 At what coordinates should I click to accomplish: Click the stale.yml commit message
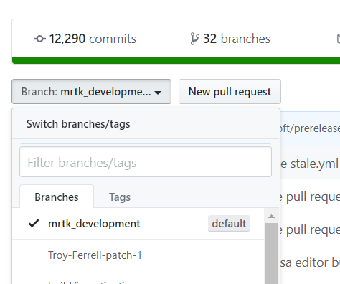(x=310, y=164)
